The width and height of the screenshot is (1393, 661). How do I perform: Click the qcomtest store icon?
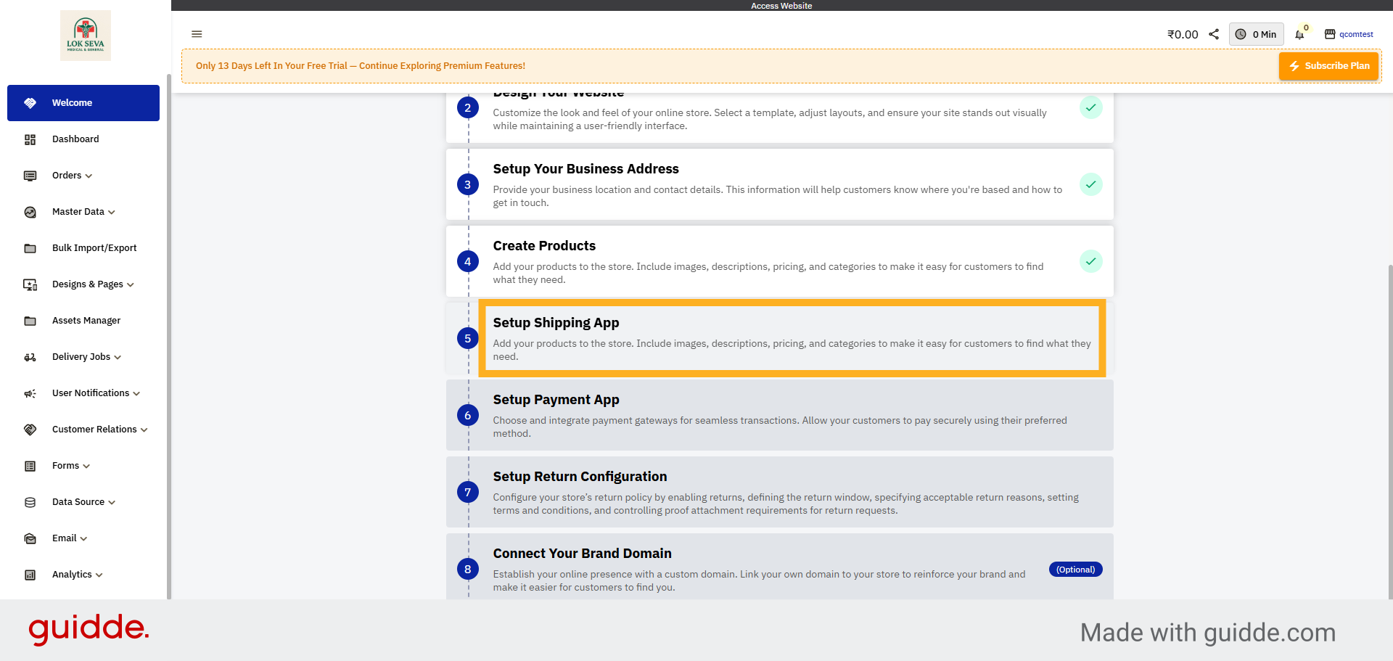pyautogui.click(x=1330, y=34)
